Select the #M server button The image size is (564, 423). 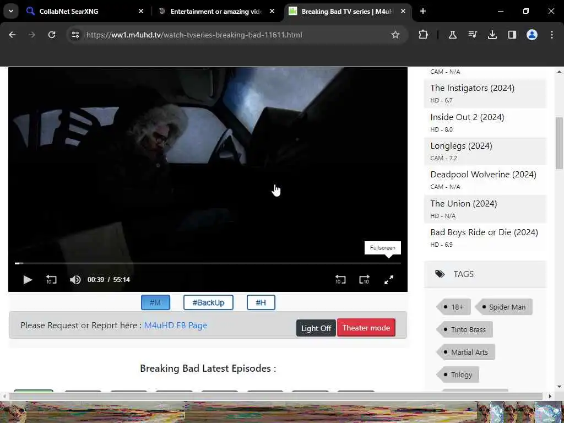coord(155,302)
